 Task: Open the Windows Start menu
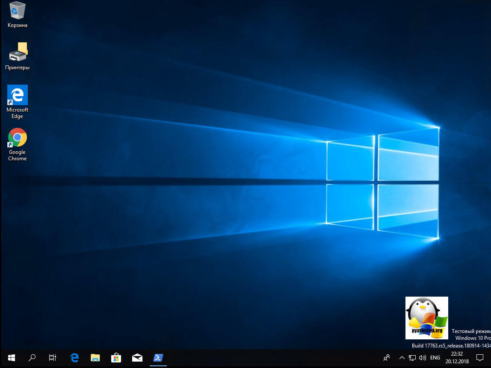point(12,358)
